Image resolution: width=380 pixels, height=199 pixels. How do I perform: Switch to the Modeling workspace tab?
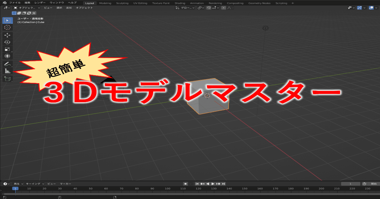(x=105, y=3)
